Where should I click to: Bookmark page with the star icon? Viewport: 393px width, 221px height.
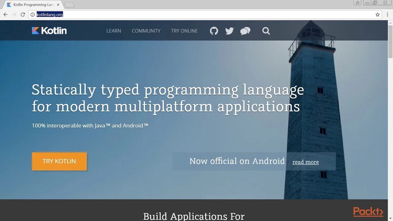point(378,14)
